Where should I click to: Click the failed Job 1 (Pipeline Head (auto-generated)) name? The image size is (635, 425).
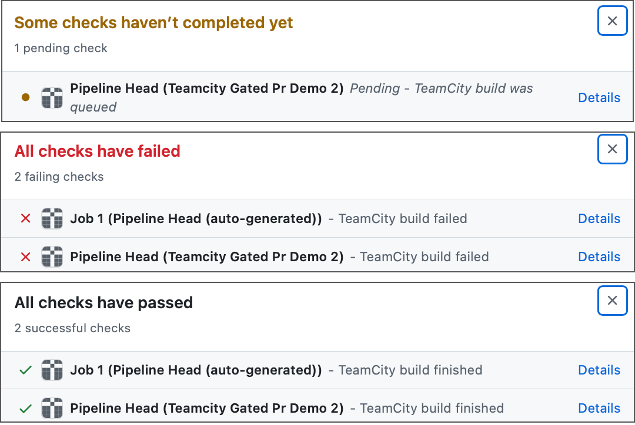point(196,219)
